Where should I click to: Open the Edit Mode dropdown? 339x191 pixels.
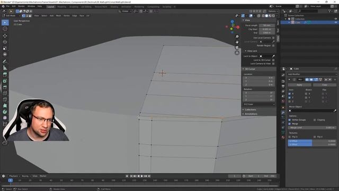tap(11, 16)
